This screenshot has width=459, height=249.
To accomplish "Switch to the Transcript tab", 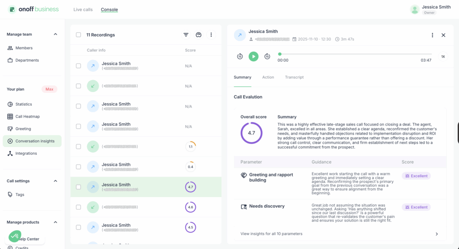I will tap(294, 77).
